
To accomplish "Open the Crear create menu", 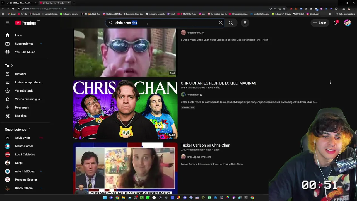I will click(x=320, y=23).
